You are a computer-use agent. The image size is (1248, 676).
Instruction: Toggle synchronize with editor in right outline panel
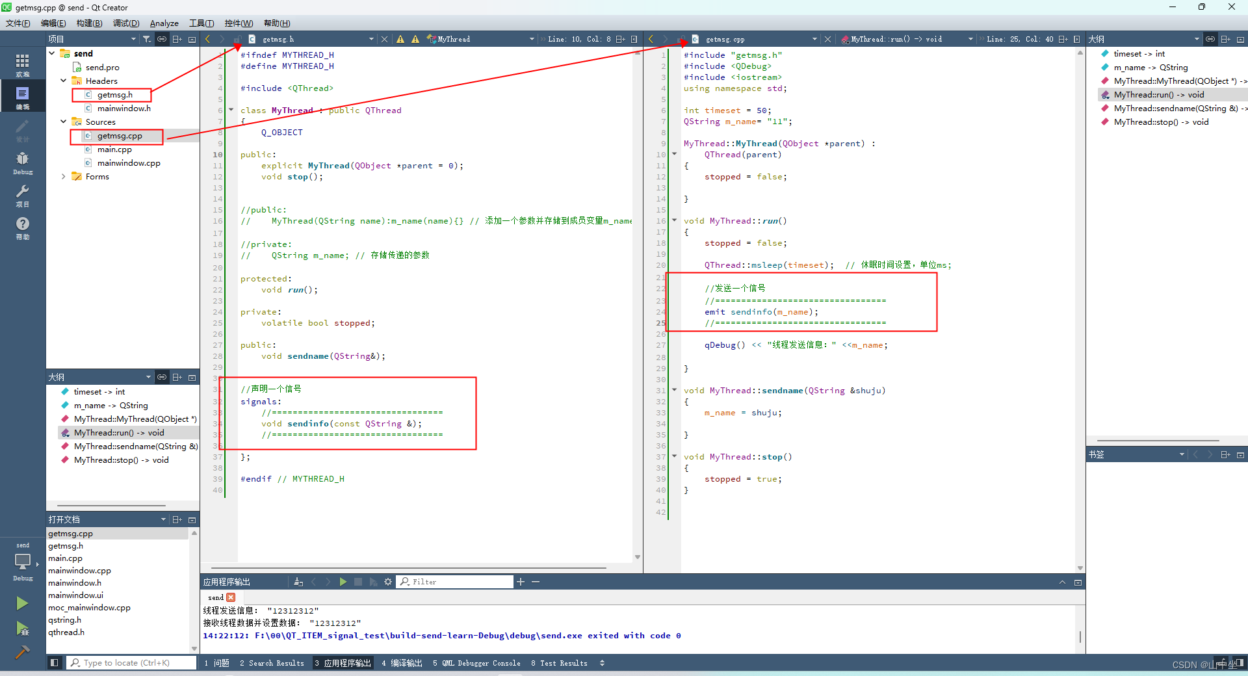(1210, 39)
